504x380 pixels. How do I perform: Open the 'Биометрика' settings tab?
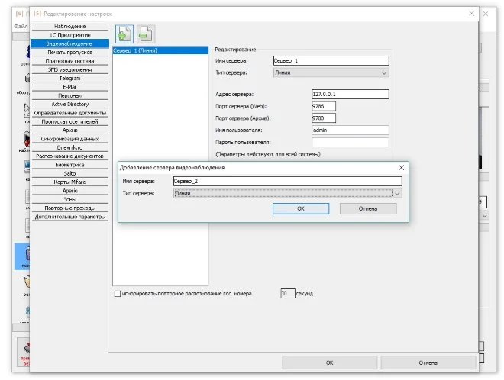click(70, 164)
